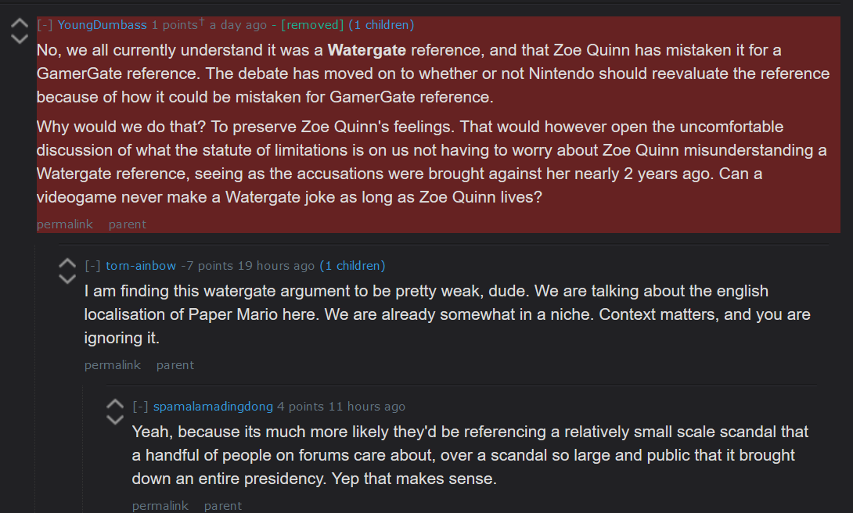The width and height of the screenshot is (853, 513).
Task: Open torn-ainbow user profile
Action: click(x=141, y=266)
